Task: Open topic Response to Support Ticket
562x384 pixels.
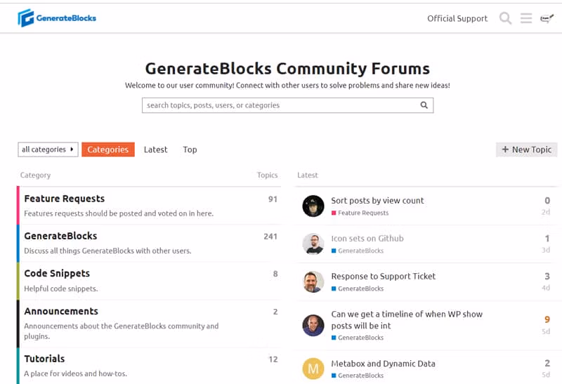Action: [383, 276]
